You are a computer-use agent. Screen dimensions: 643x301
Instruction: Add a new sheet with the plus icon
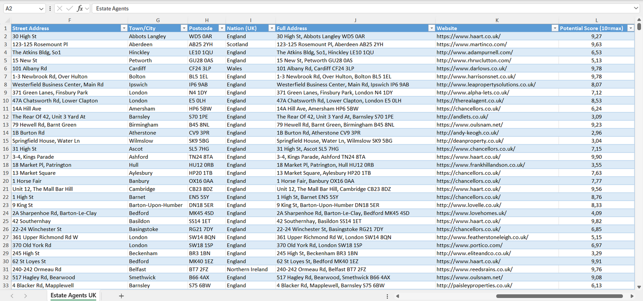[122, 295]
